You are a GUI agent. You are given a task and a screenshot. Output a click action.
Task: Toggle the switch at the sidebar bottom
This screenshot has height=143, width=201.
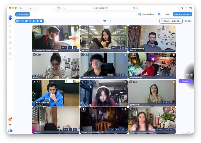coord(10,131)
